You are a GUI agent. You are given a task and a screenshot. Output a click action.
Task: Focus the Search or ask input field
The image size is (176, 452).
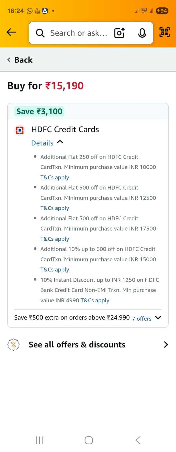79,33
